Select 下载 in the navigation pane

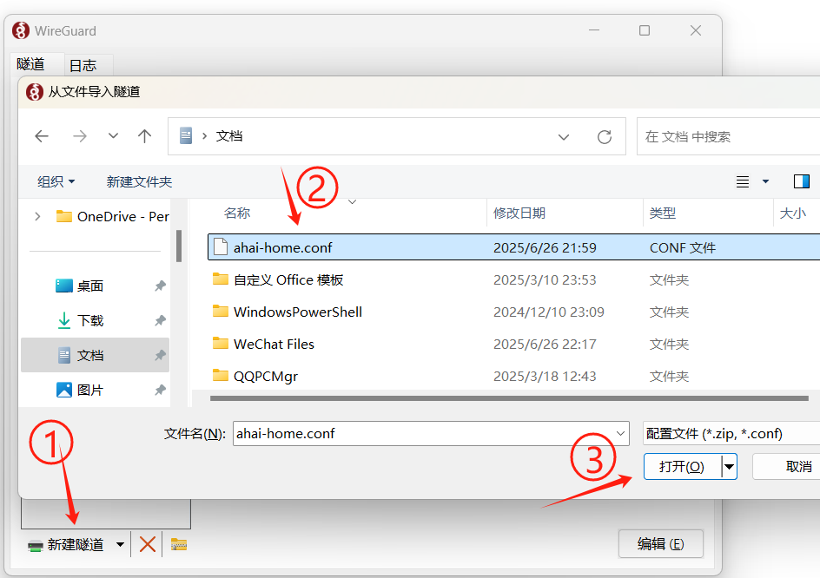90,320
